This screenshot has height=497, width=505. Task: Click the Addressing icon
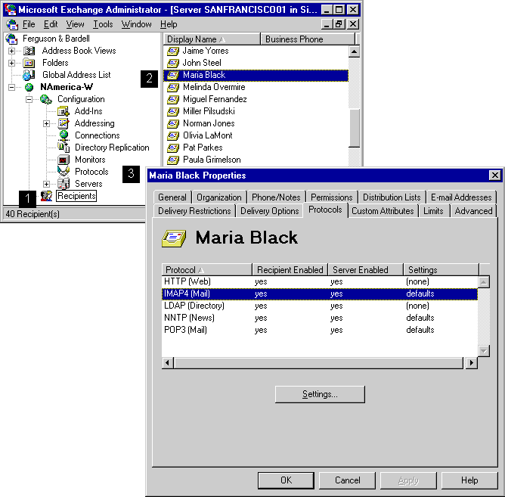coord(64,123)
